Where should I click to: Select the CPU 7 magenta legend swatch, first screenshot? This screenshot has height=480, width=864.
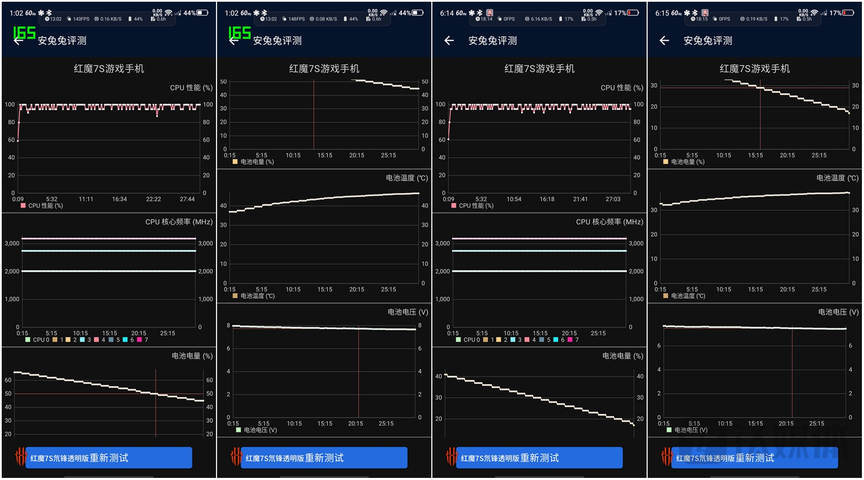point(139,340)
